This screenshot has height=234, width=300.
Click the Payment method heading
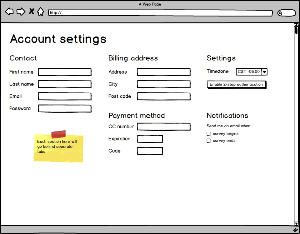(x=137, y=115)
